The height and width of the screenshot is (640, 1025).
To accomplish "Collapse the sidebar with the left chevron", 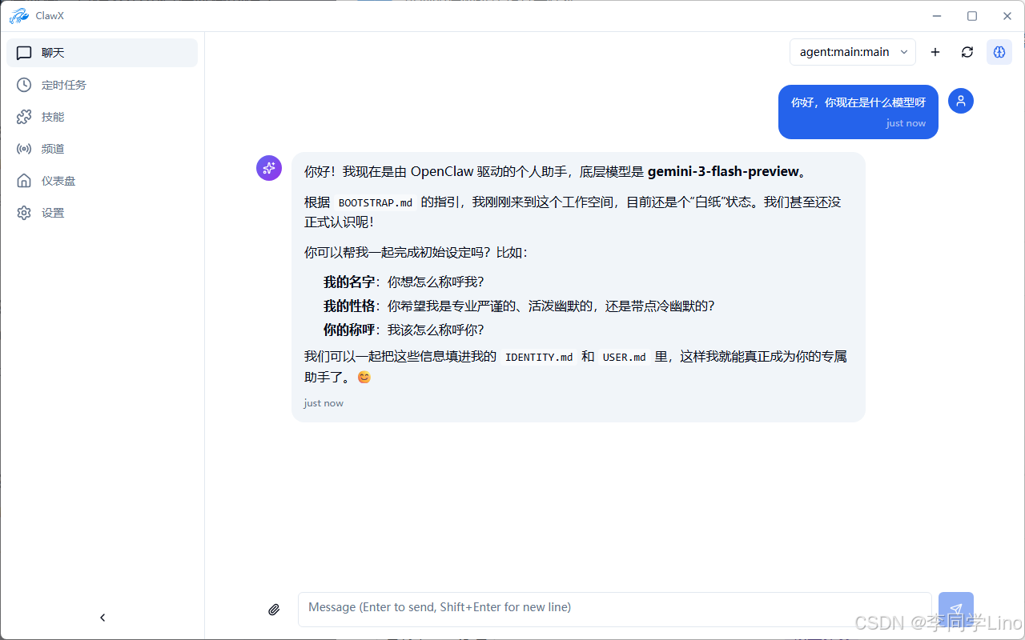I will (x=102, y=617).
